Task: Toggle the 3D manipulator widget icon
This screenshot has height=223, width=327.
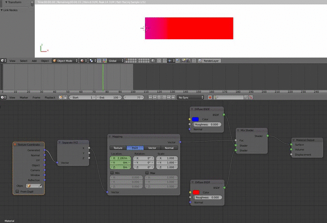Action: pyautogui.click(x=105, y=60)
